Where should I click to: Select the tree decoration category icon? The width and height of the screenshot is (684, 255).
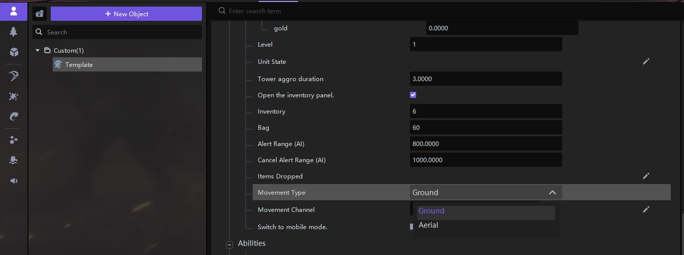(14, 32)
